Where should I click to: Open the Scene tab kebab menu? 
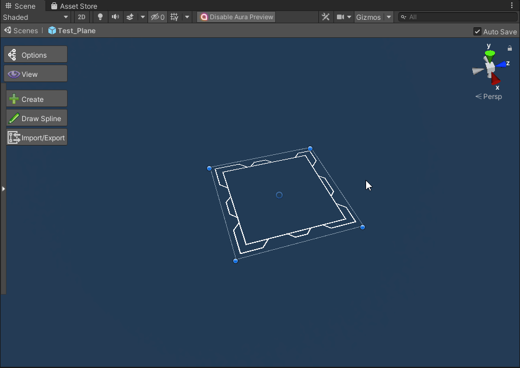tap(512, 6)
